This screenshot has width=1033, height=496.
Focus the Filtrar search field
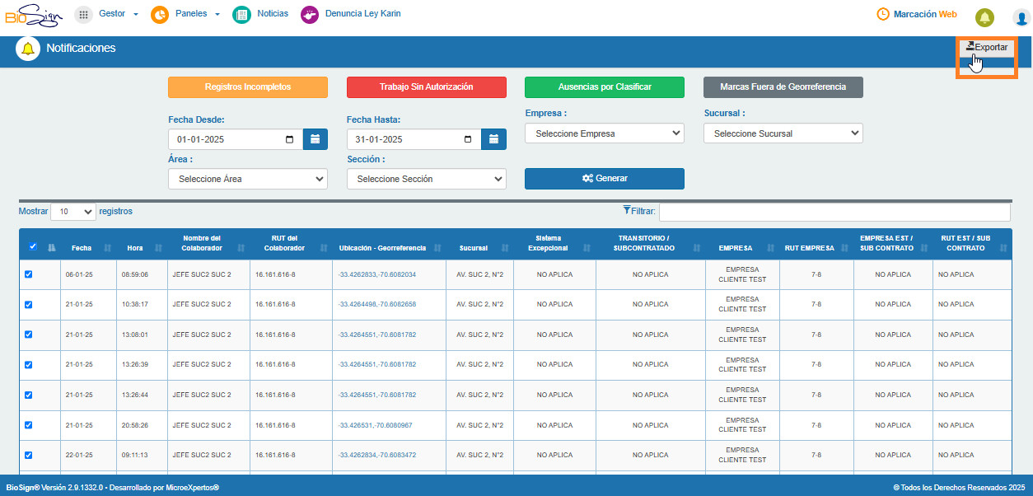[834, 212]
